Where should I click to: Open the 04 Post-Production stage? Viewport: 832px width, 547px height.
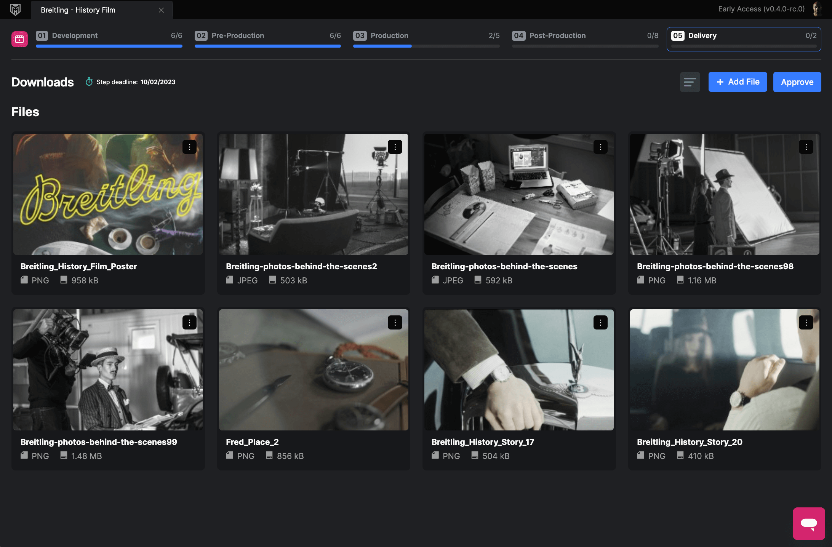point(585,39)
